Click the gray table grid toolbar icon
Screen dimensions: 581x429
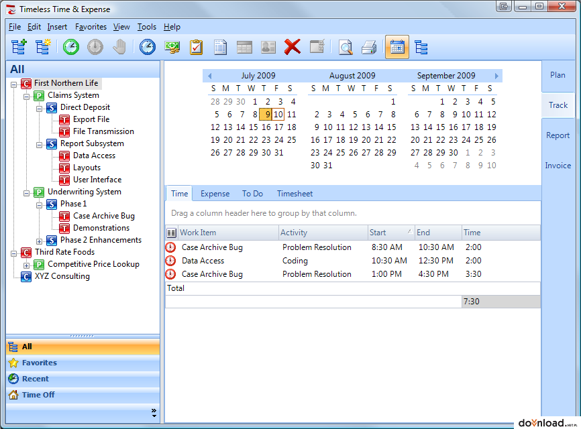pos(245,47)
